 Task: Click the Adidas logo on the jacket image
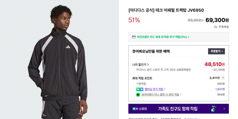[68, 47]
